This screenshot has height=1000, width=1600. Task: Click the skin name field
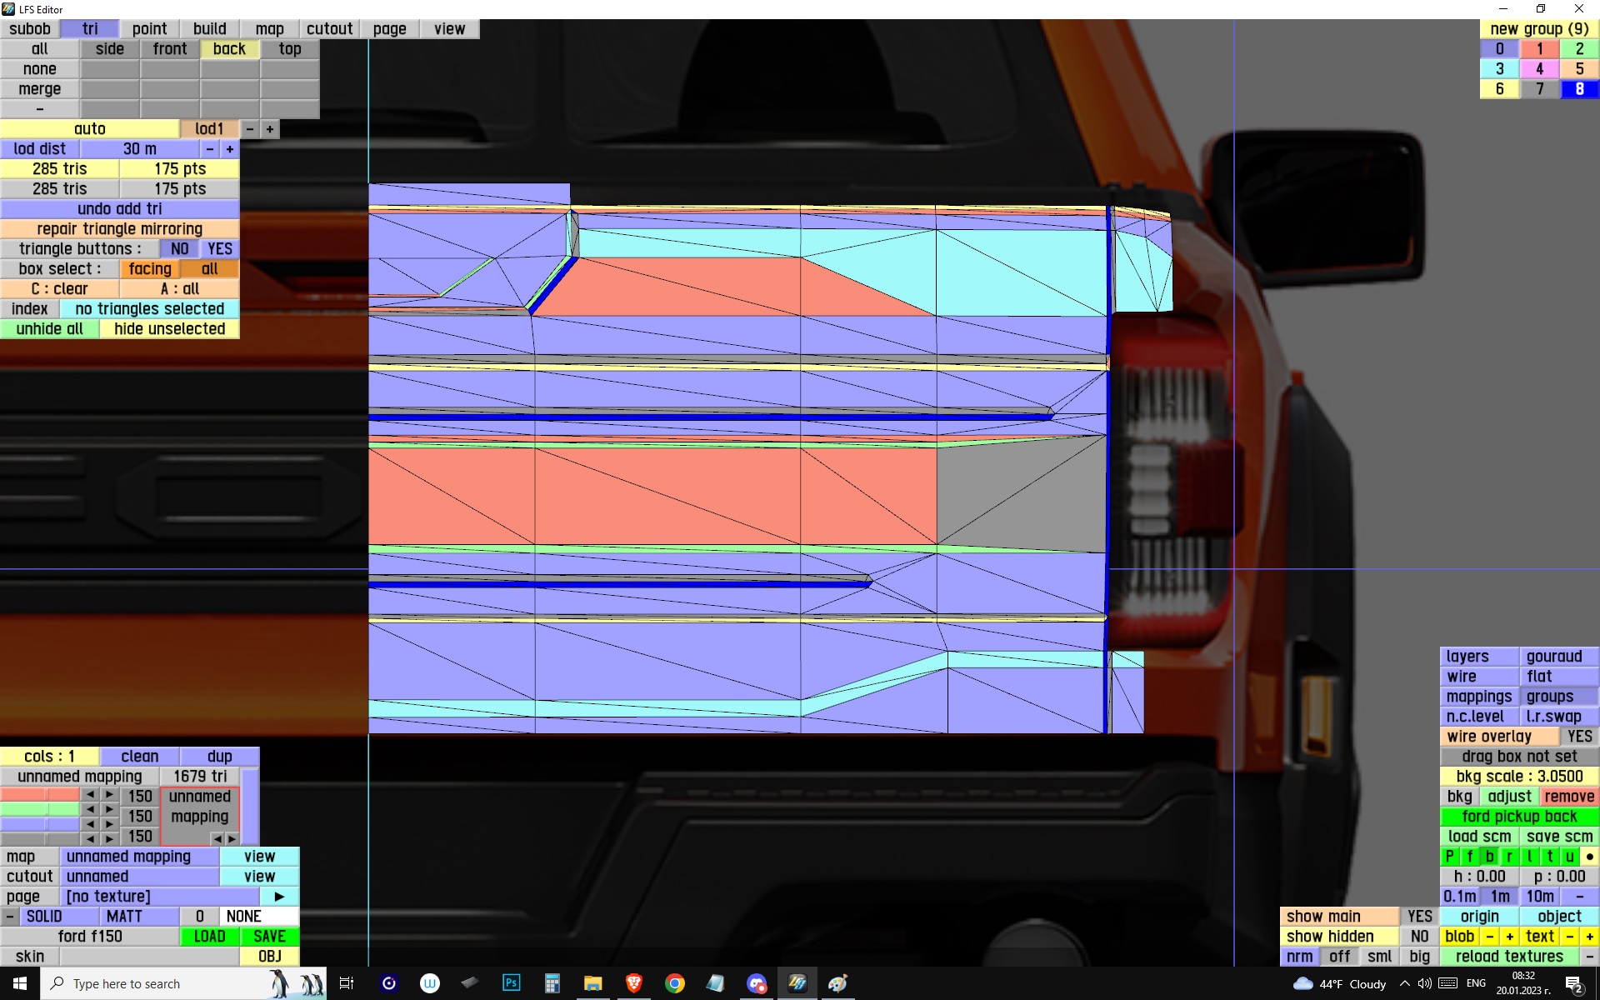pos(149,957)
